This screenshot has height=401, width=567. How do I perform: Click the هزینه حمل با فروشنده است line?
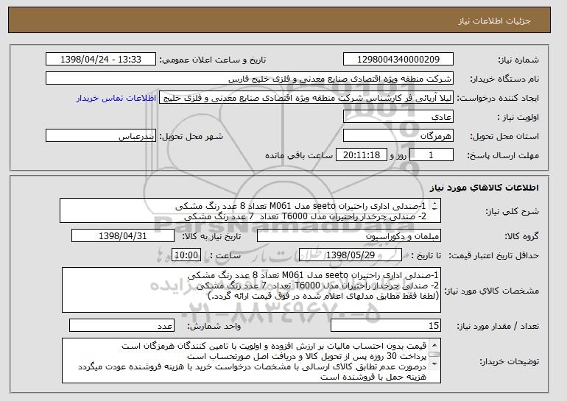coord(373,377)
